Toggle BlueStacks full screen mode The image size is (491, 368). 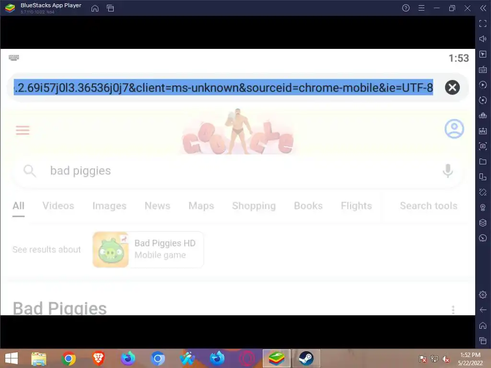click(x=482, y=23)
